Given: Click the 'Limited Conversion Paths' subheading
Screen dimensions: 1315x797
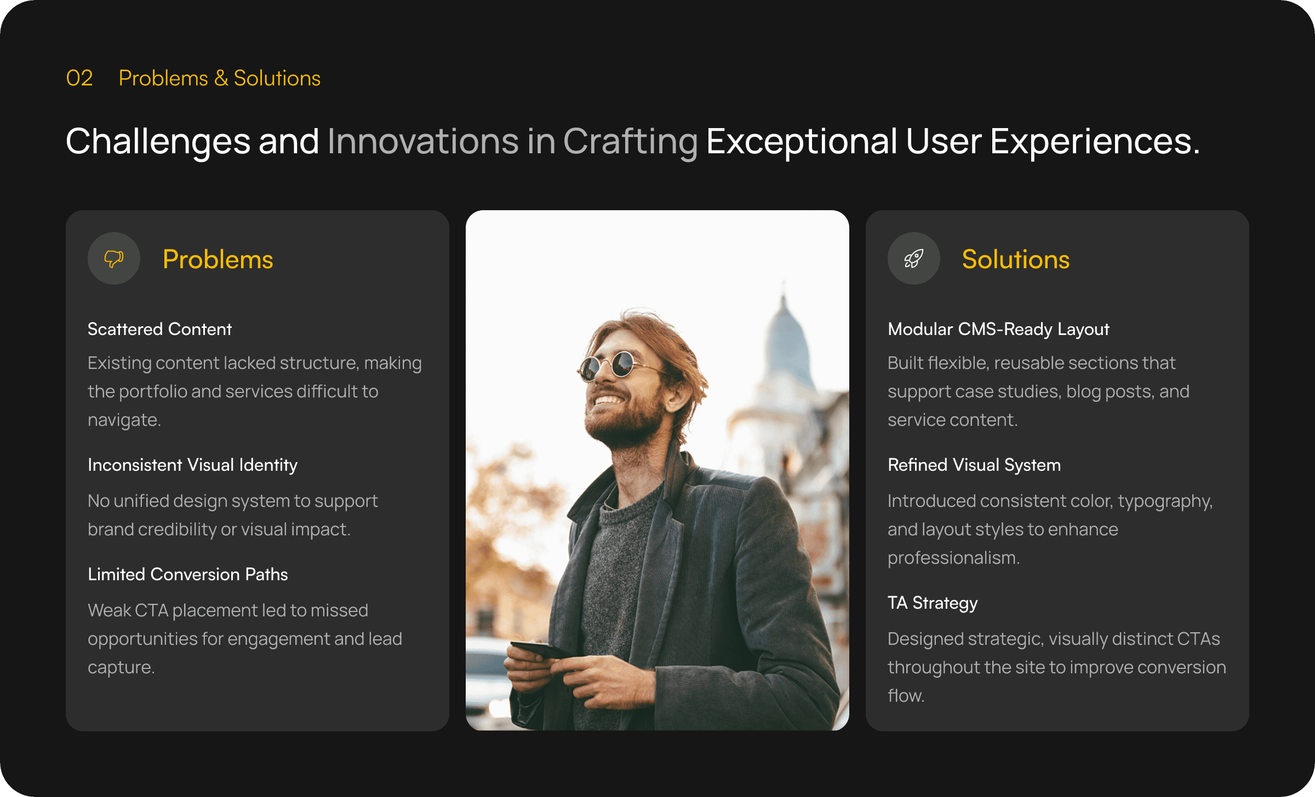Looking at the screenshot, I should pyautogui.click(x=187, y=574).
